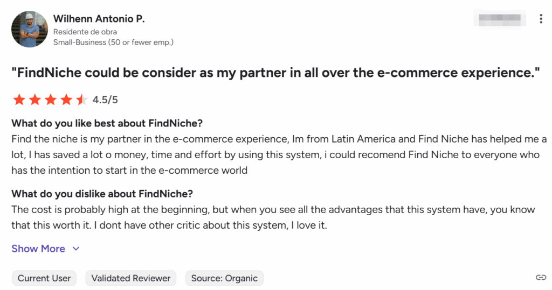Image resolution: width=552 pixels, height=290 pixels.
Task: Click the first rating star
Action: (x=19, y=100)
